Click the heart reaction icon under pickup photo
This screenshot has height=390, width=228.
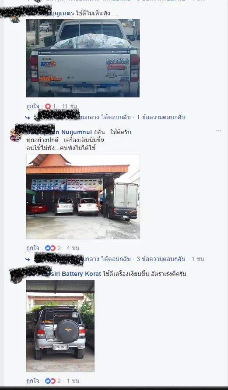[48, 107]
